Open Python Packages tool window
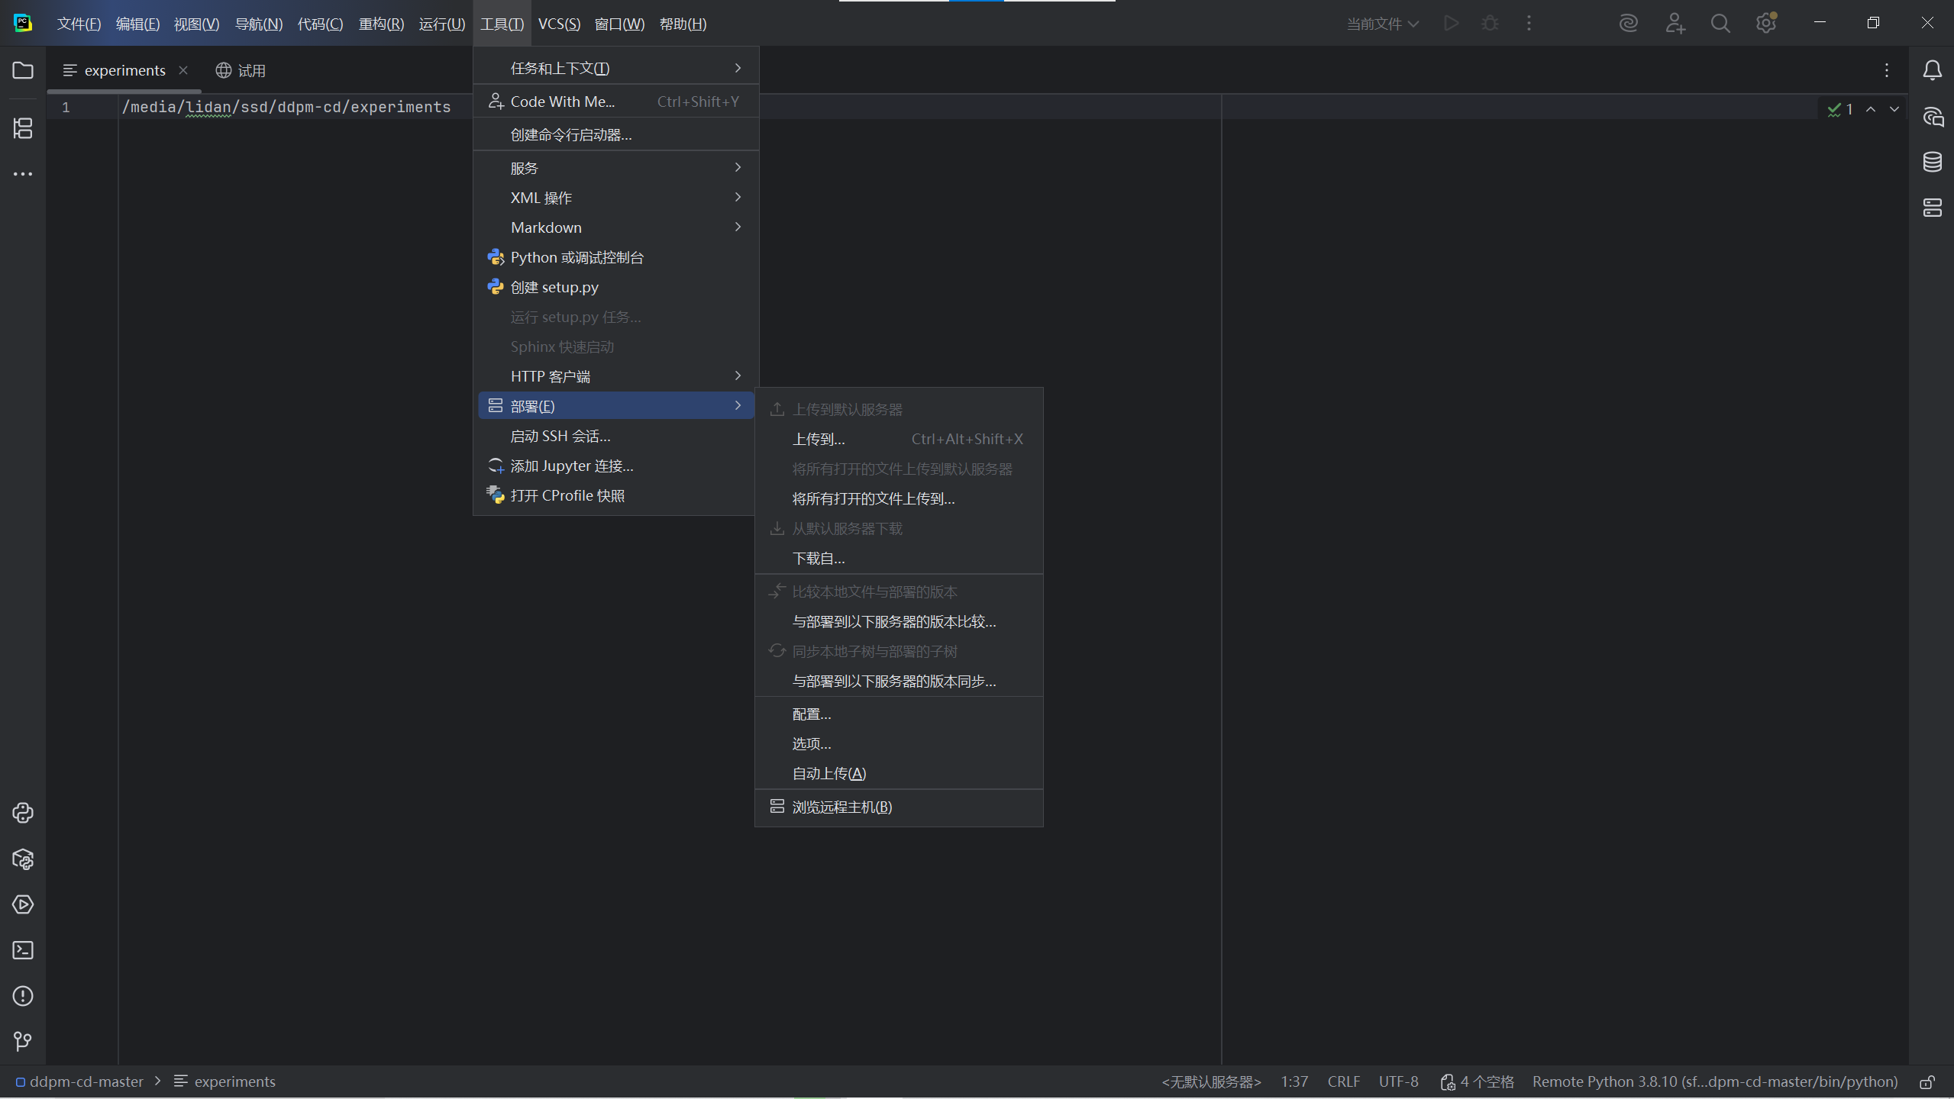This screenshot has width=1954, height=1099. pyautogui.click(x=23, y=859)
